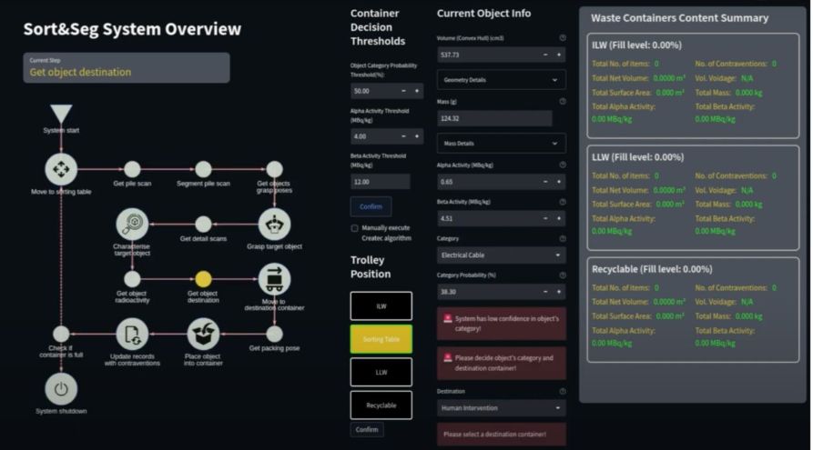The width and height of the screenshot is (813, 450).
Task: Decrease the Volume Convex Hull value
Action: [x=545, y=55]
